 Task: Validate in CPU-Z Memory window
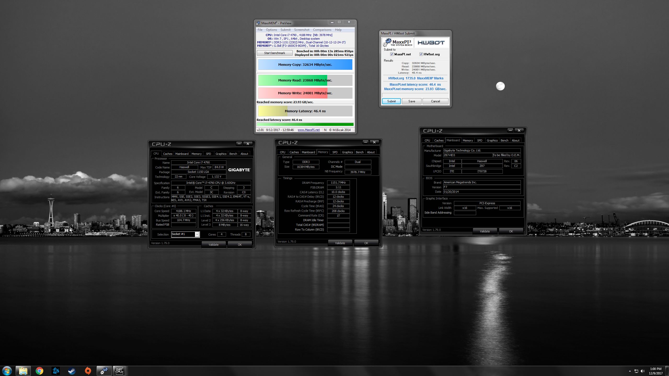pos(340,243)
